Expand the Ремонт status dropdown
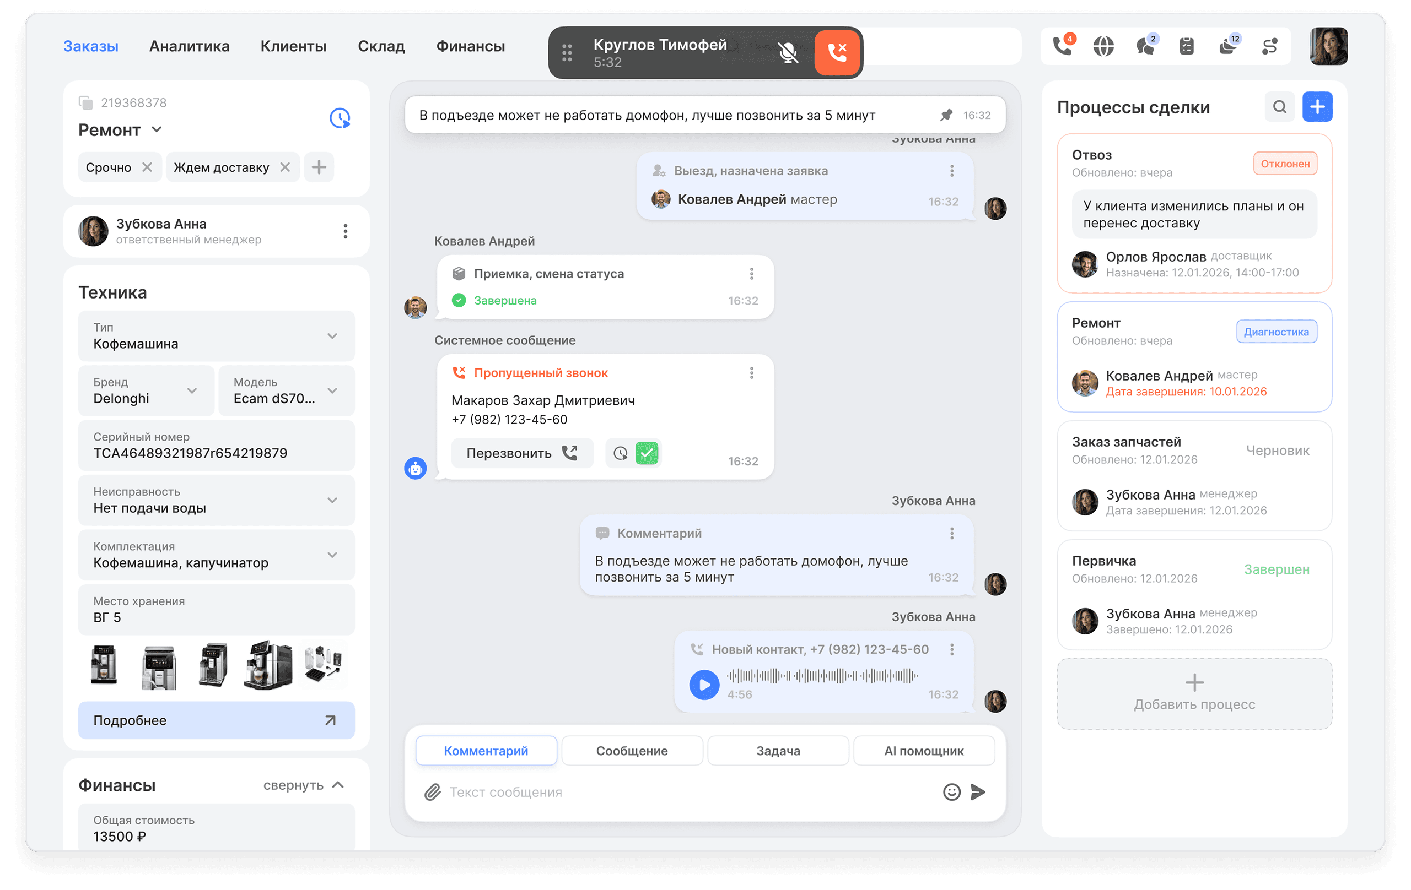1411x890 pixels. (x=157, y=130)
